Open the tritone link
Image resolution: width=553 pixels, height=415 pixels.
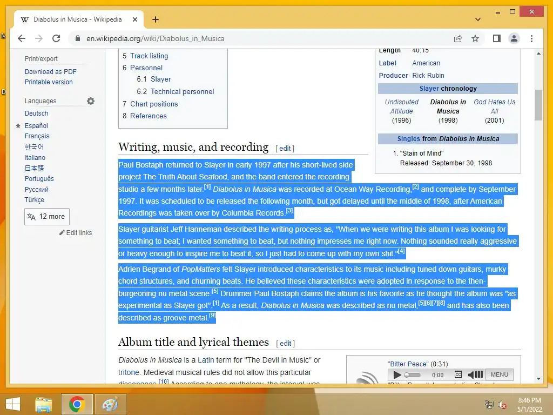[129, 372]
